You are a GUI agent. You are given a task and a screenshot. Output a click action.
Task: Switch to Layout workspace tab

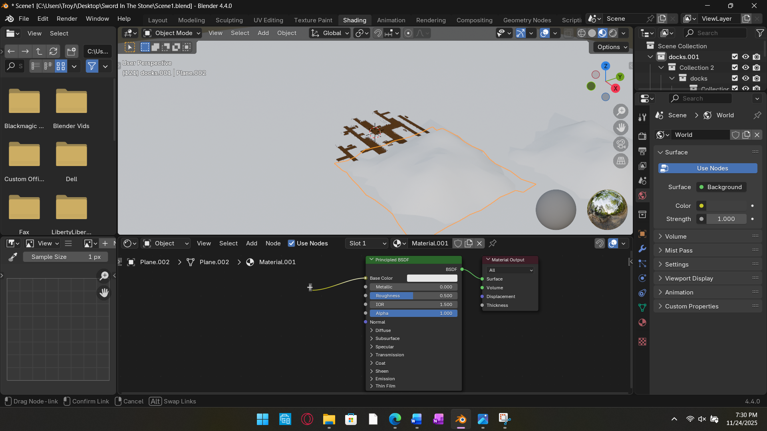pyautogui.click(x=157, y=20)
